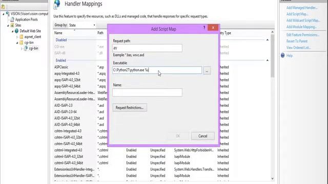Collapse the Enabled group
The height and width of the screenshot is (184, 328).
pos(268,60)
